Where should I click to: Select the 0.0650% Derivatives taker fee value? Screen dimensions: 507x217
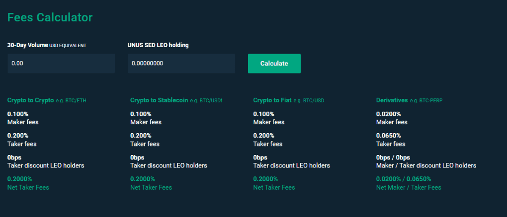click(388, 136)
